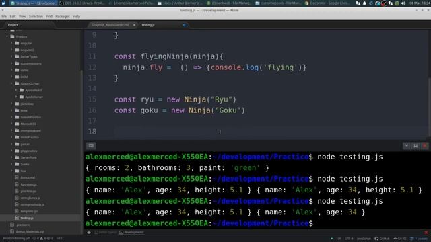Select Bonus_Materials.zip in the tree
Image resolution: width=431 pixels, height=242 pixels.
[x=30, y=231]
